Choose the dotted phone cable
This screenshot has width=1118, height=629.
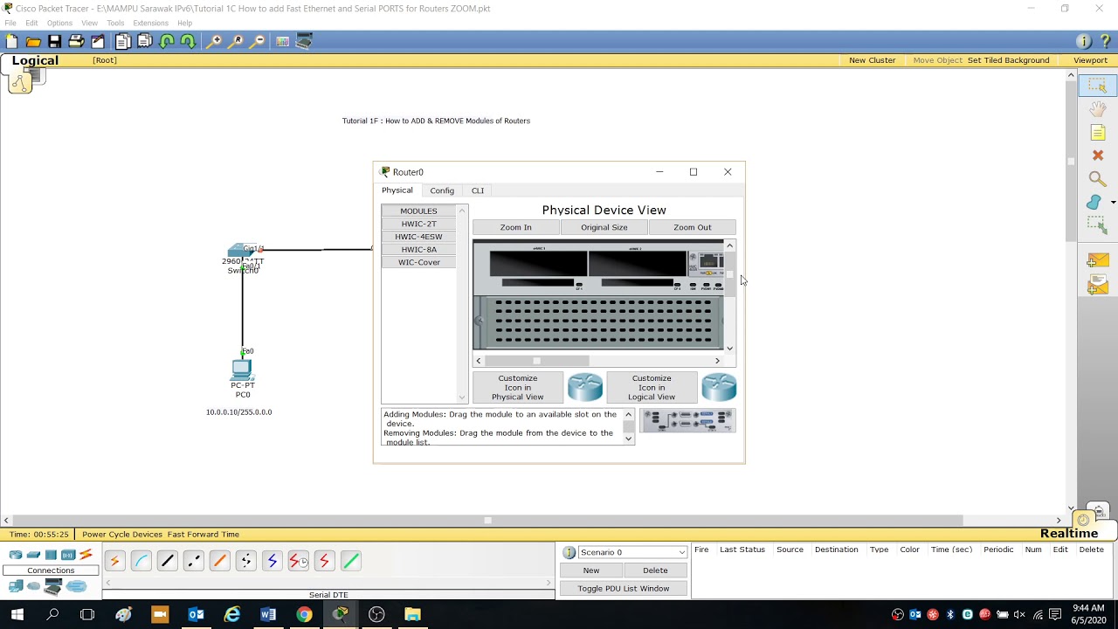click(245, 561)
